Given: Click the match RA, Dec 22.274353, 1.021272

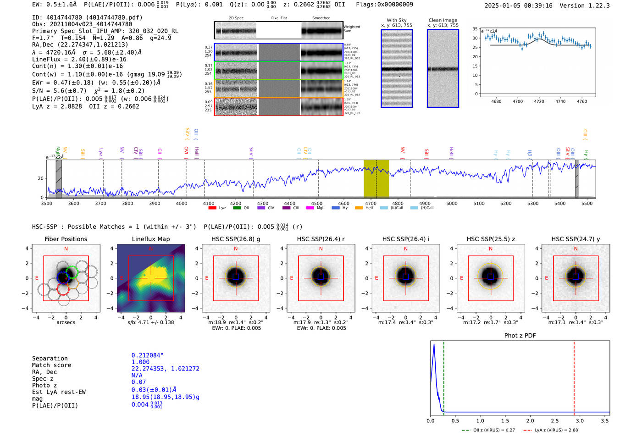Looking at the screenshot, I should pos(166,369).
